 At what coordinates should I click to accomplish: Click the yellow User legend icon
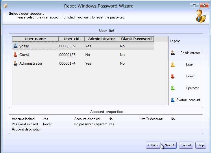click(173, 65)
